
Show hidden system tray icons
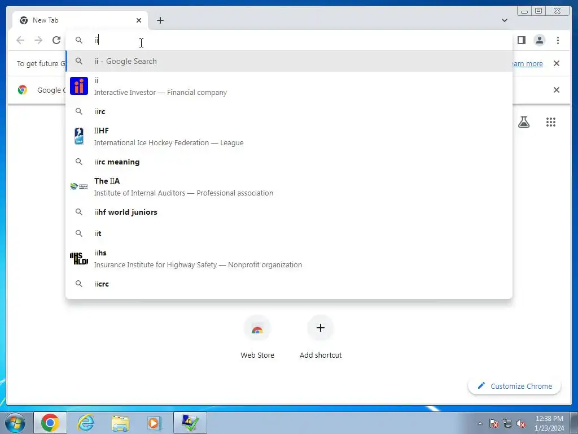coord(480,423)
